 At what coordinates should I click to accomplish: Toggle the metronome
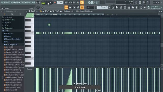[x=66, y=2]
